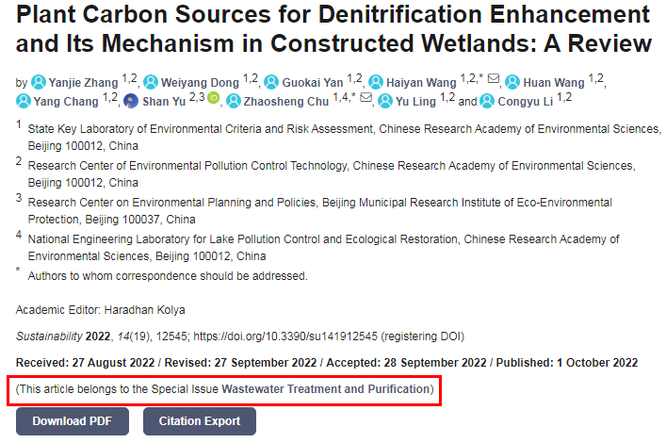This screenshot has height=443, width=666.
Task: Click the profile icon beside Yanjie Zhang
Action: (39, 83)
